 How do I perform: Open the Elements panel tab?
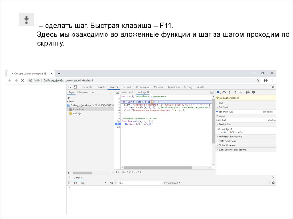pyautogui.click(x=87, y=87)
